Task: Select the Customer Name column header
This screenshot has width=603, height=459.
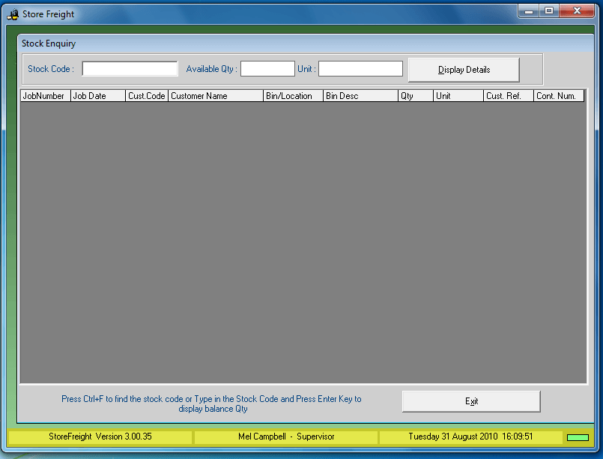Action: (x=216, y=96)
